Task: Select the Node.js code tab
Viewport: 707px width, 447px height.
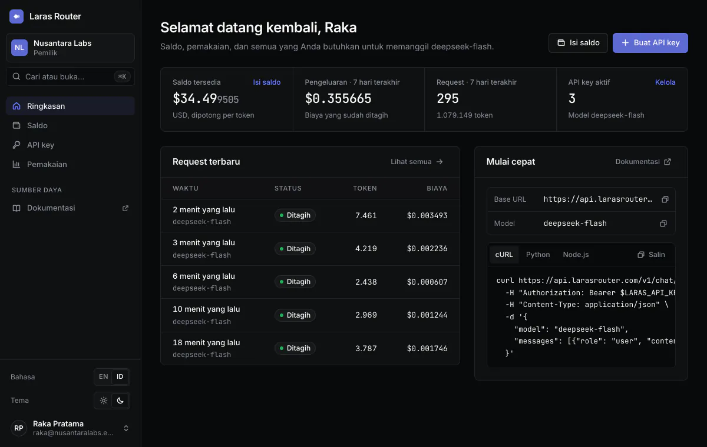Action: [576, 255]
